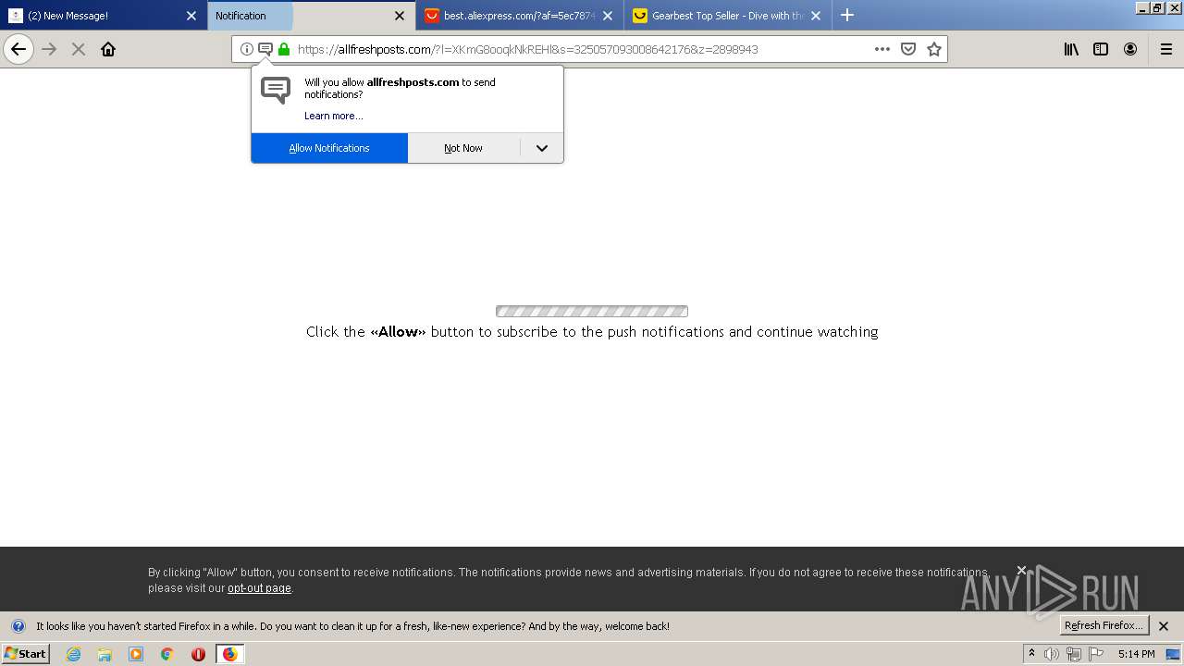Open Windows Explorer folder from the taskbar

coord(105,654)
